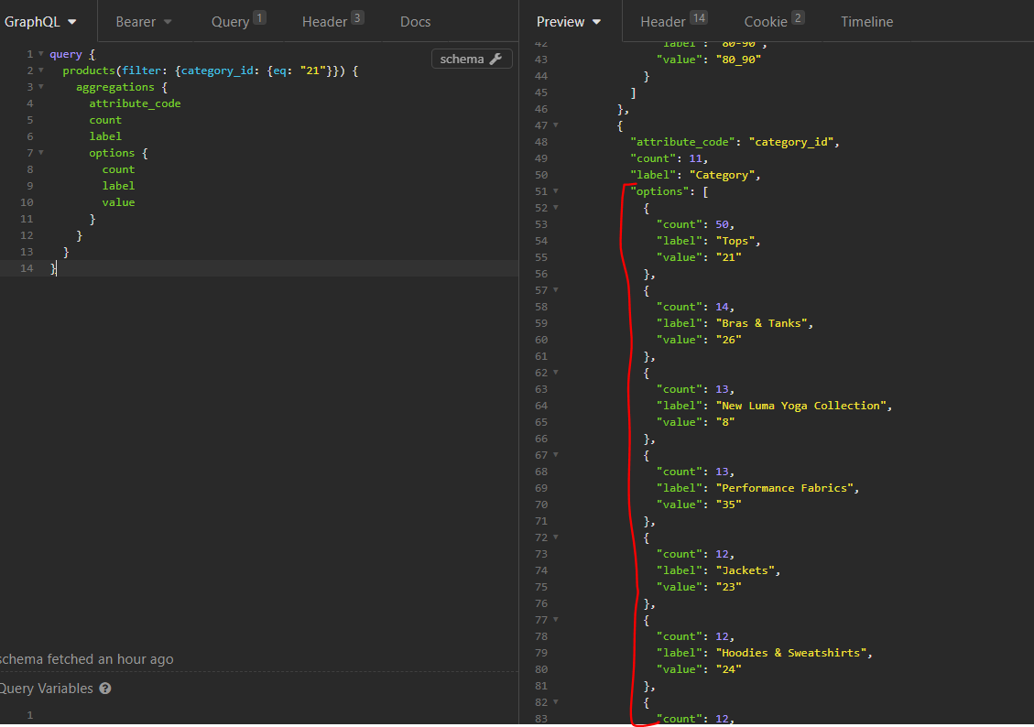Fold response object at line 47
1034x727 pixels.
[556, 125]
